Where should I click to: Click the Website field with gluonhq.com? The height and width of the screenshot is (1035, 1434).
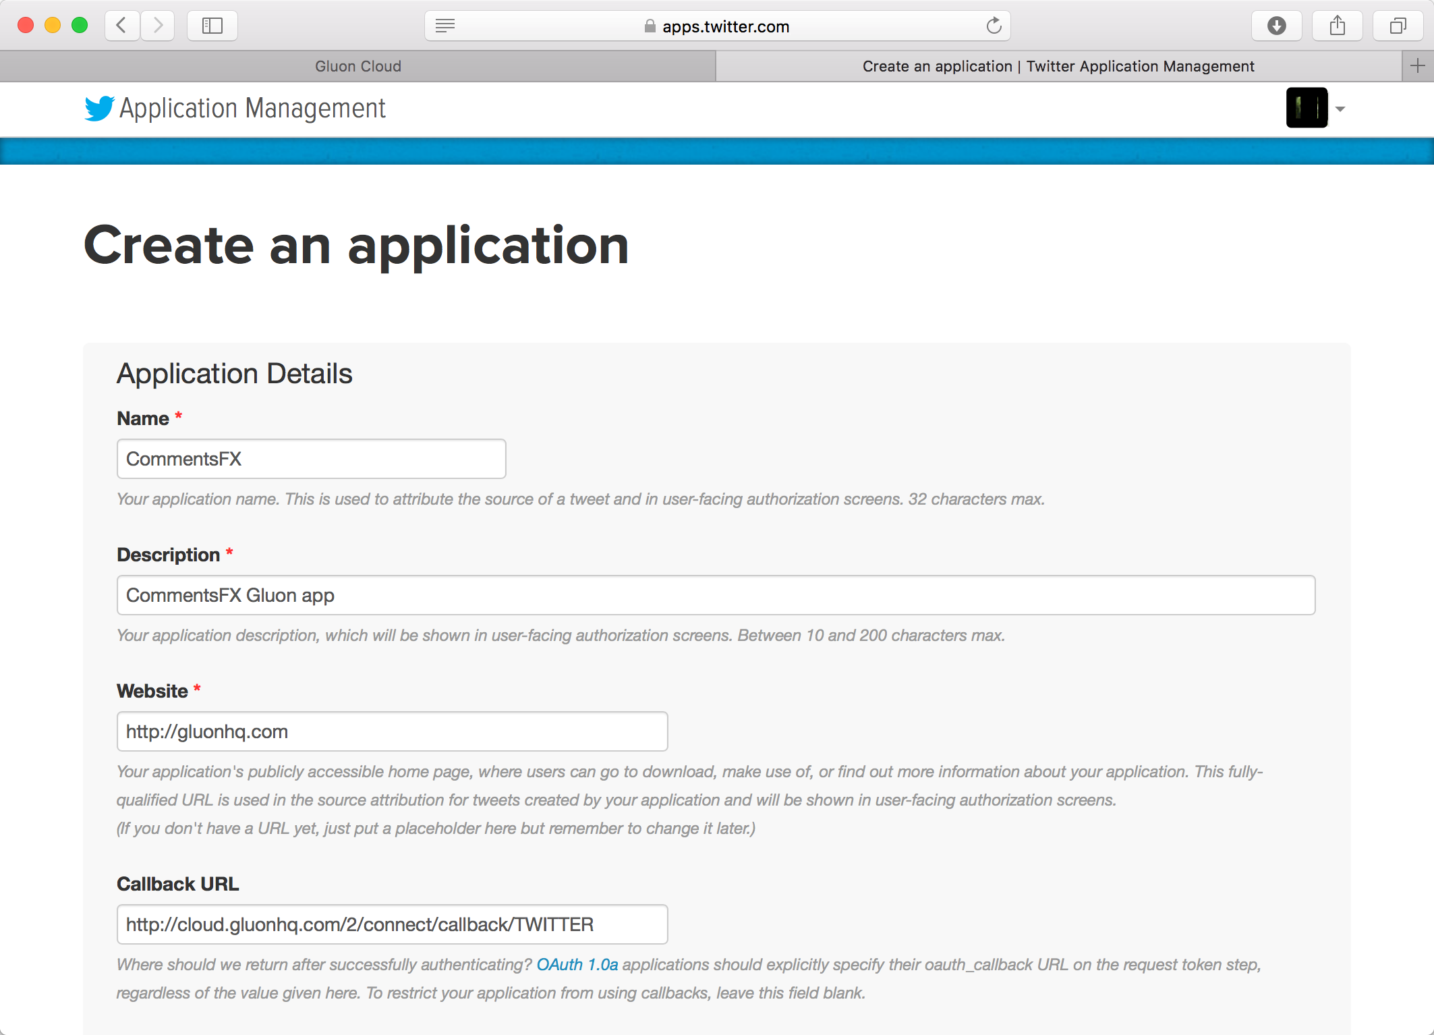392,731
